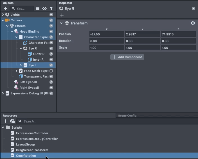198x159 pixels.
Task: Enable the Face Mesh Expressions checkbox
Action: coord(51,71)
